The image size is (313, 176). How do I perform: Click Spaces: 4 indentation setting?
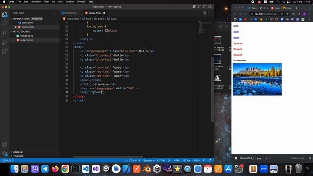click(x=149, y=160)
